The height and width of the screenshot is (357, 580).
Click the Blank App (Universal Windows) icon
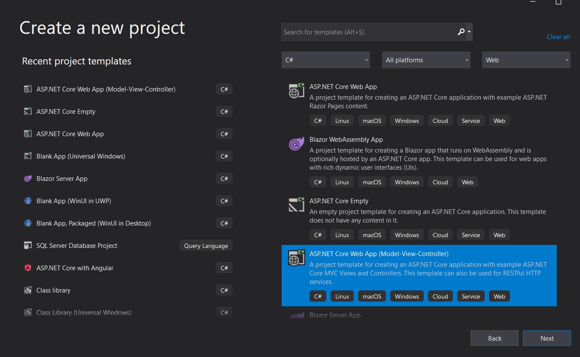(x=28, y=156)
